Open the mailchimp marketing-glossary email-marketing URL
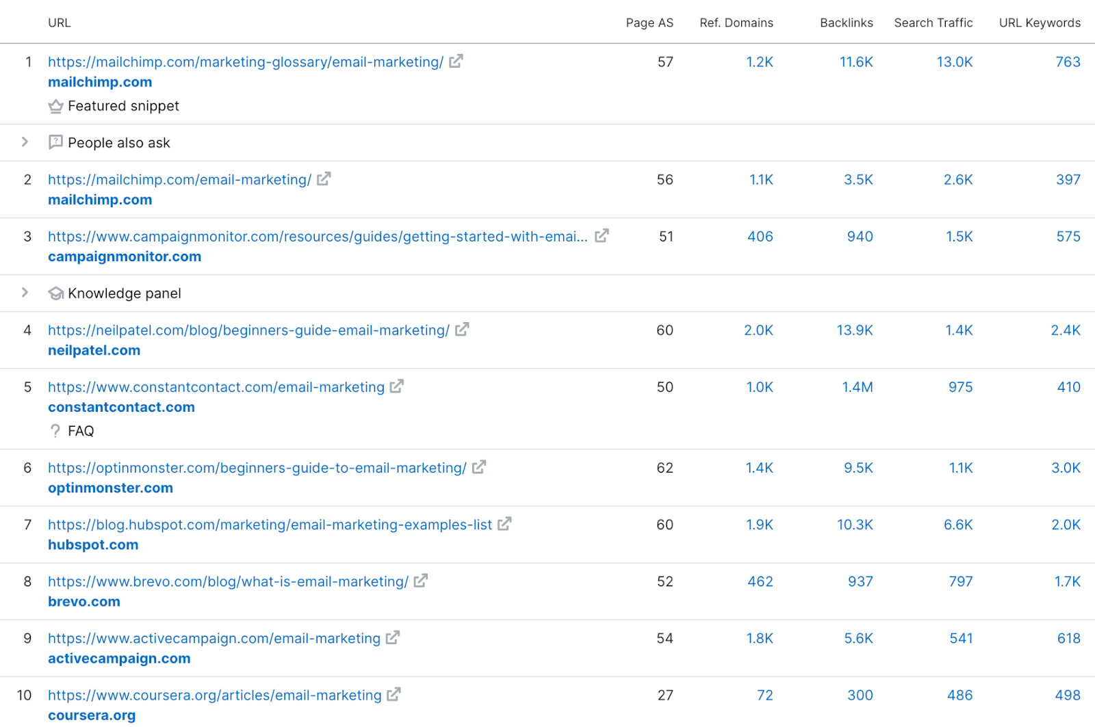This screenshot has width=1095, height=727. point(246,62)
